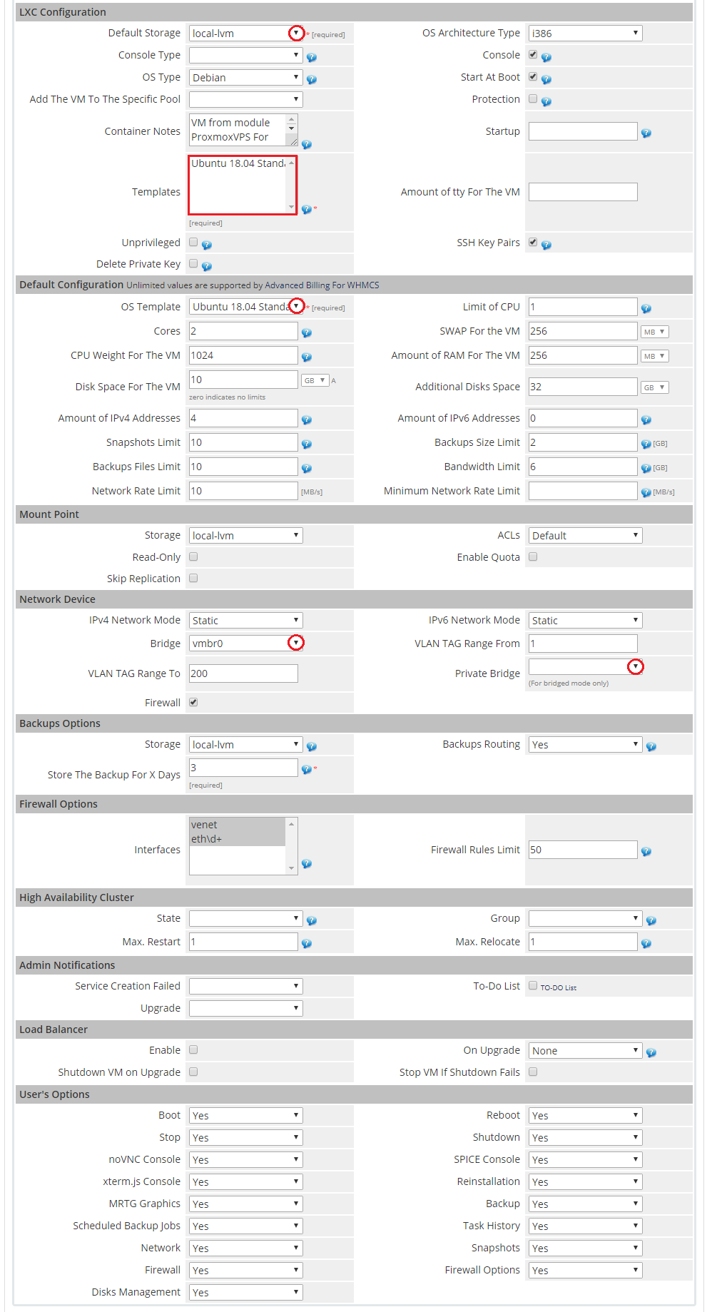Open help for Delete Private Key

click(207, 266)
